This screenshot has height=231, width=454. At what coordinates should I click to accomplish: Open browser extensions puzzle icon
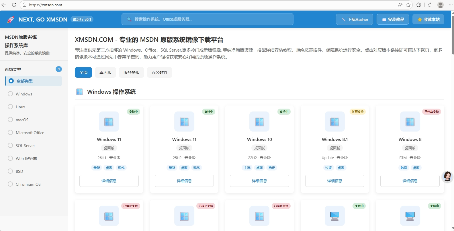click(418, 5)
